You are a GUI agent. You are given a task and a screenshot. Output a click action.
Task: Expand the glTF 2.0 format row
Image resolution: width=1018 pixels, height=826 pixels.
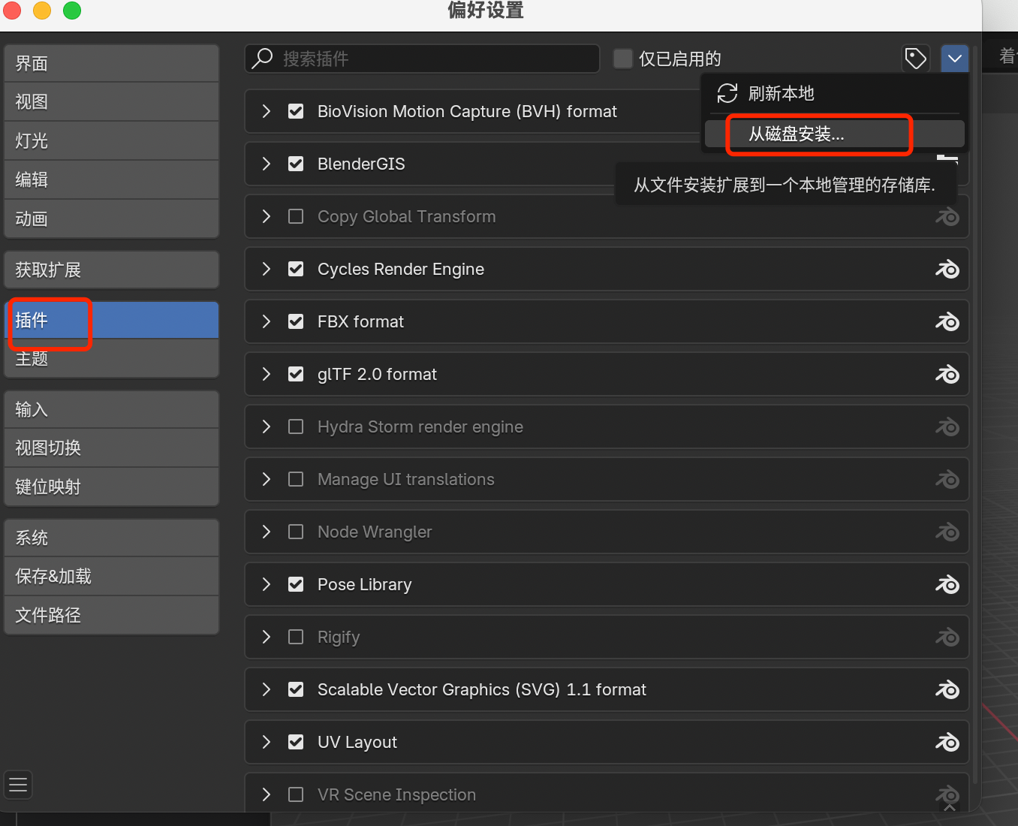coord(266,374)
